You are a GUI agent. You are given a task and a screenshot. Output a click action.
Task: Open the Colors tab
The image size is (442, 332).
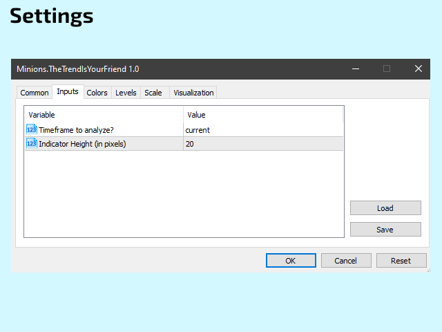(x=97, y=93)
